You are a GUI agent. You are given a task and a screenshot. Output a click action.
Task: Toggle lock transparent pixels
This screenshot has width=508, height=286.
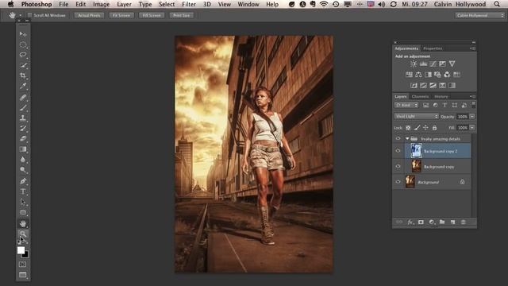point(408,128)
